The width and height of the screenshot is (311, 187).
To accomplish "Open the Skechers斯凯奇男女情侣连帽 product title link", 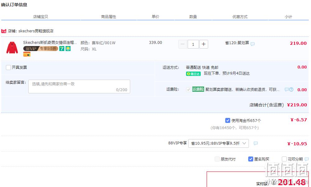I will [50, 43].
